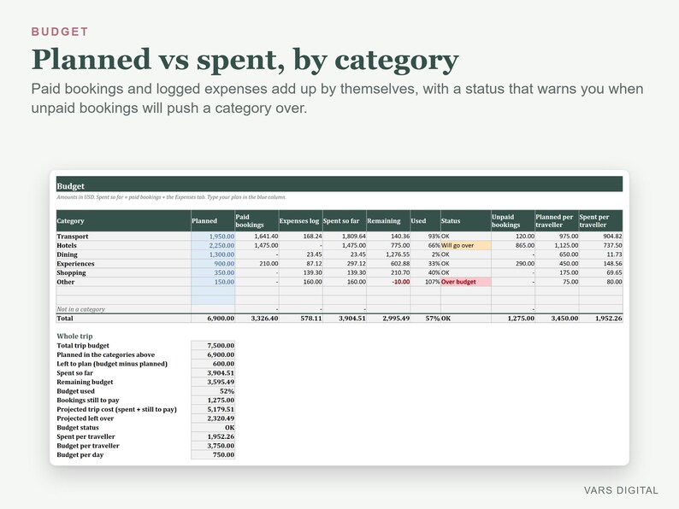Click Transport expenses log value 168.24
The image size is (679, 509).
(300, 237)
